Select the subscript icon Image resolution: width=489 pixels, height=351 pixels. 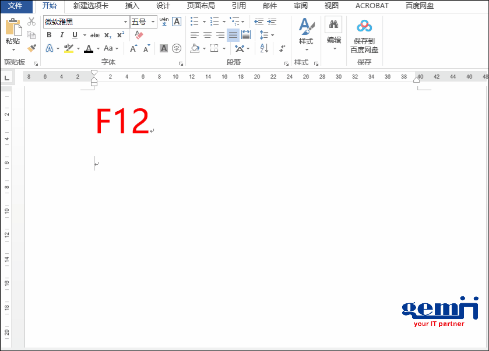click(x=108, y=35)
